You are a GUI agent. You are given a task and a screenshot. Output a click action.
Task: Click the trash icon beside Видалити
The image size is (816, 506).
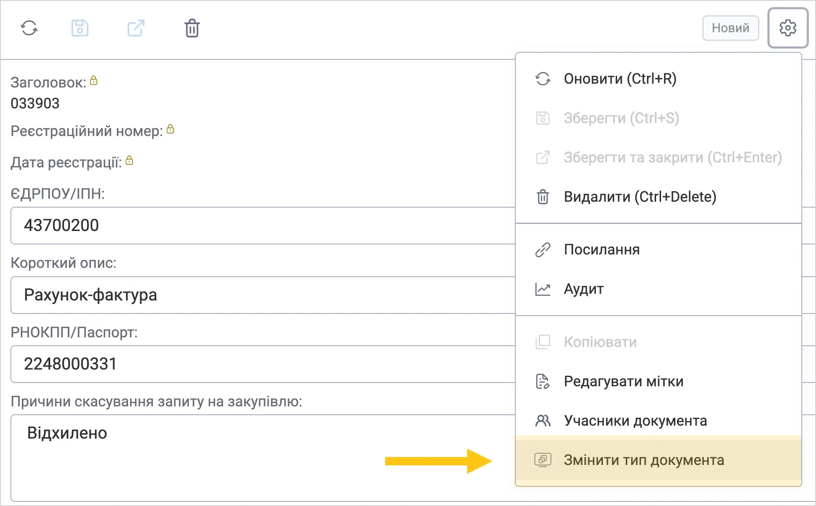coord(543,197)
